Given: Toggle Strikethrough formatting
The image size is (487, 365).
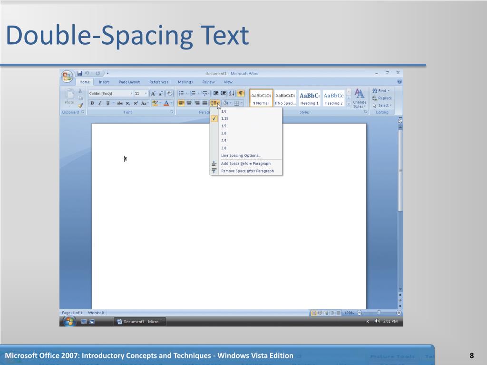Looking at the screenshot, I should click(120, 103).
